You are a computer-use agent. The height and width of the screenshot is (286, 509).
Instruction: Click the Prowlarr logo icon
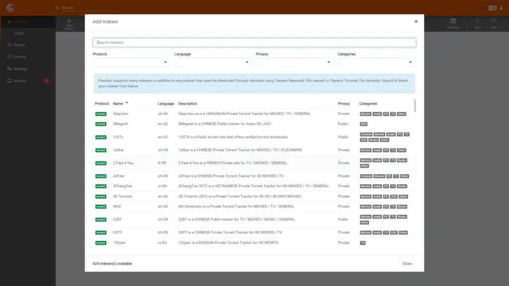pos(10,7)
